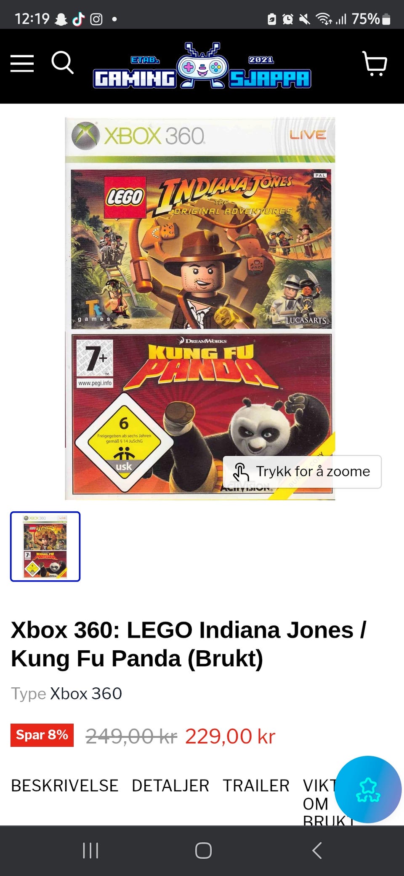This screenshot has width=404, height=876.
Task: Tap the Gaming Sjappa logo
Action: click(202, 66)
